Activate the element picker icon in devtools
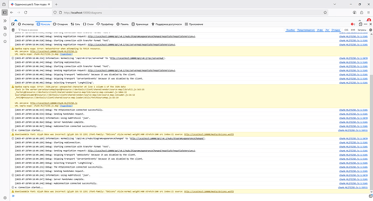Screen dimensions: 373x201 [13, 24]
